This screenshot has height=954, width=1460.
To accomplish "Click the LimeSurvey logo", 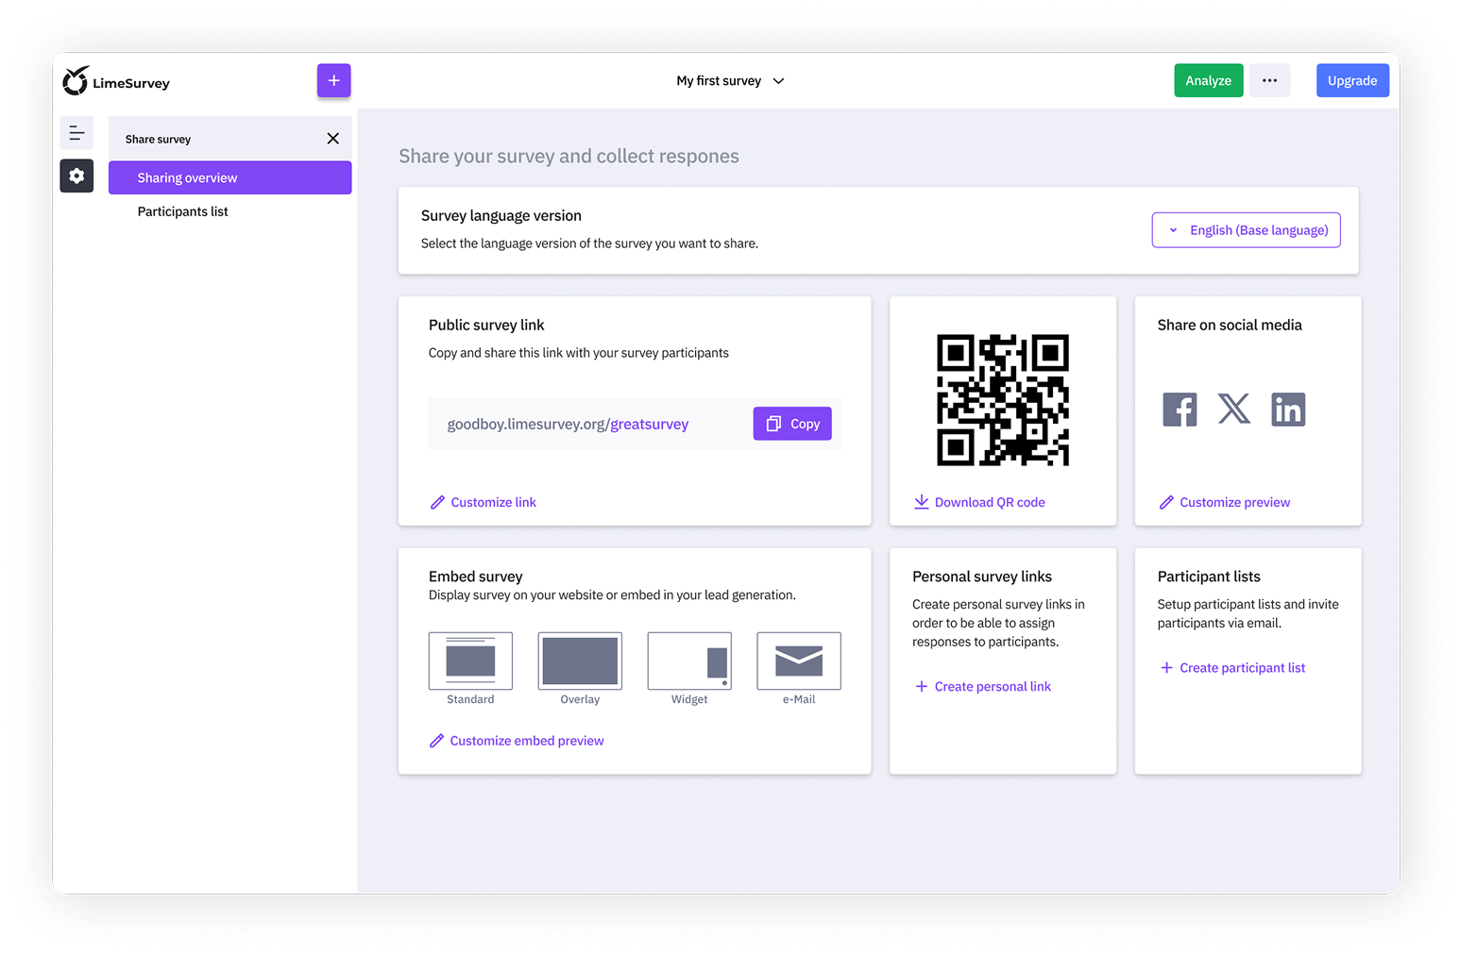I will [x=115, y=81].
